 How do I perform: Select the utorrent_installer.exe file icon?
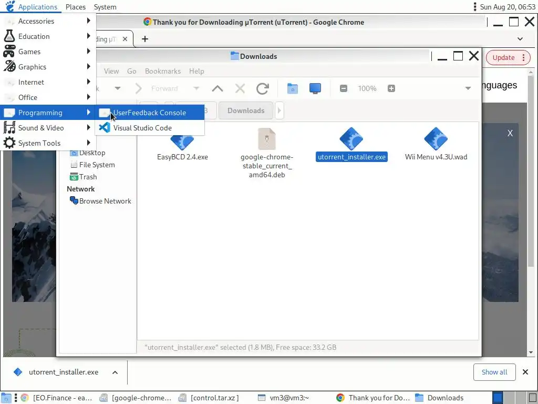(351, 139)
